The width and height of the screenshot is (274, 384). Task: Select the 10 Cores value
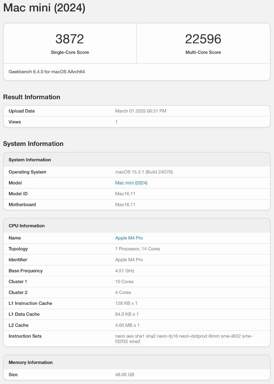click(125, 282)
